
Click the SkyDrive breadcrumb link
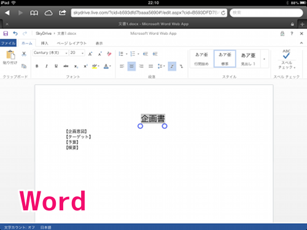click(x=44, y=33)
